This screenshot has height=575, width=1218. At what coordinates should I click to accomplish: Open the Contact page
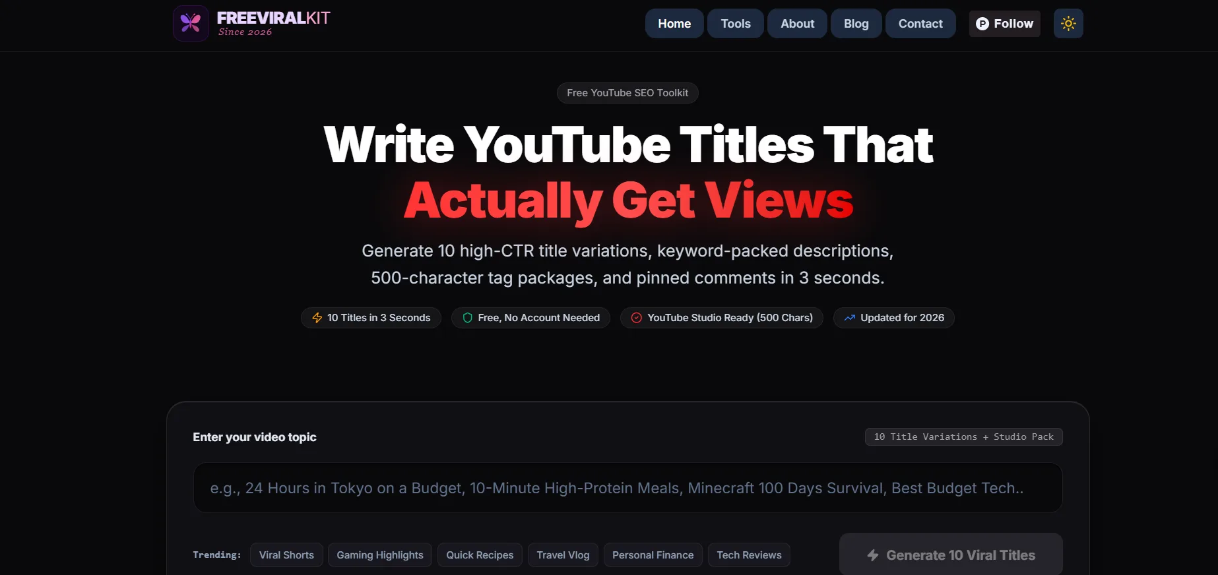pyautogui.click(x=920, y=24)
